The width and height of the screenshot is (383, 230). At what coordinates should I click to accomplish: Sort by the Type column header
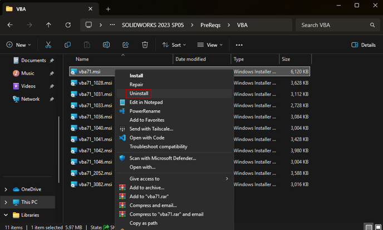tap(239, 59)
